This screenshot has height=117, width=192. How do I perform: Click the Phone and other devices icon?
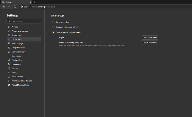click(x=9, y=81)
